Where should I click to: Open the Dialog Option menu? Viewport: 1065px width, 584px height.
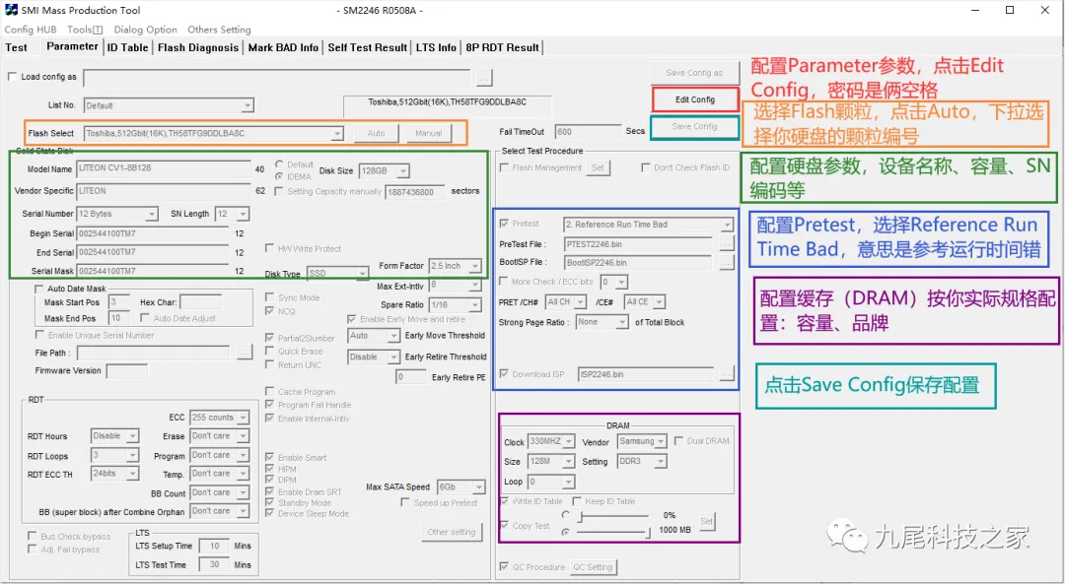tap(145, 30)
